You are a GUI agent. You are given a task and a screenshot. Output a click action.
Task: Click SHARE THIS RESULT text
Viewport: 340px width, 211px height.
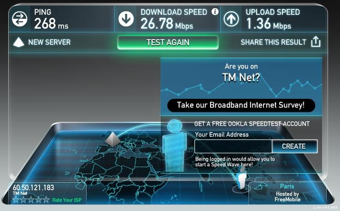274,42
